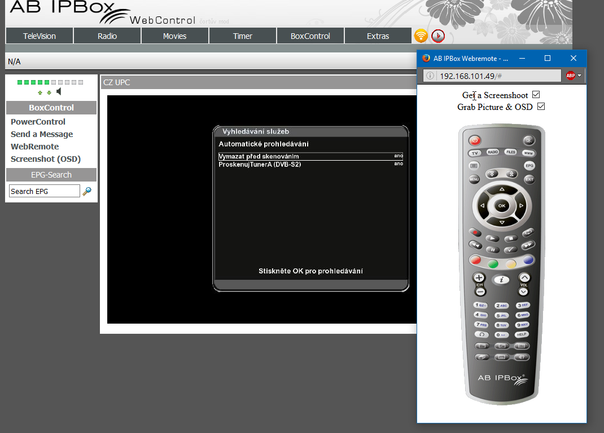
Task: Click the page-up double-chevron button on the remote
Action: (511, 174)
